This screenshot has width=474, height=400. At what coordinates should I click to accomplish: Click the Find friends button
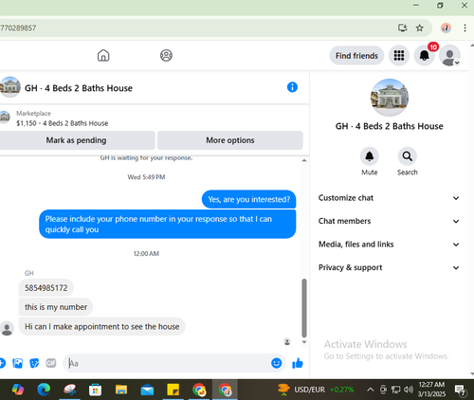[356, 56]
